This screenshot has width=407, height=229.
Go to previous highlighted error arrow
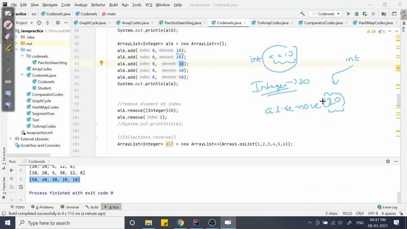click(x=390, y=31)
